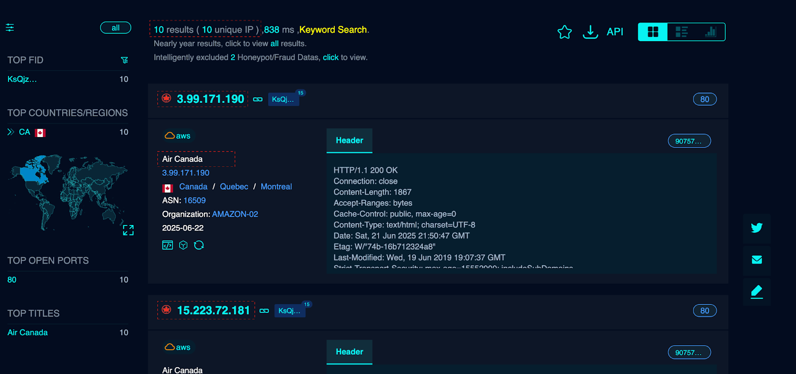Click 'HTTP/1.1 200 OK' header line
The height and width of the screenshot is (374, 796).
366,170
